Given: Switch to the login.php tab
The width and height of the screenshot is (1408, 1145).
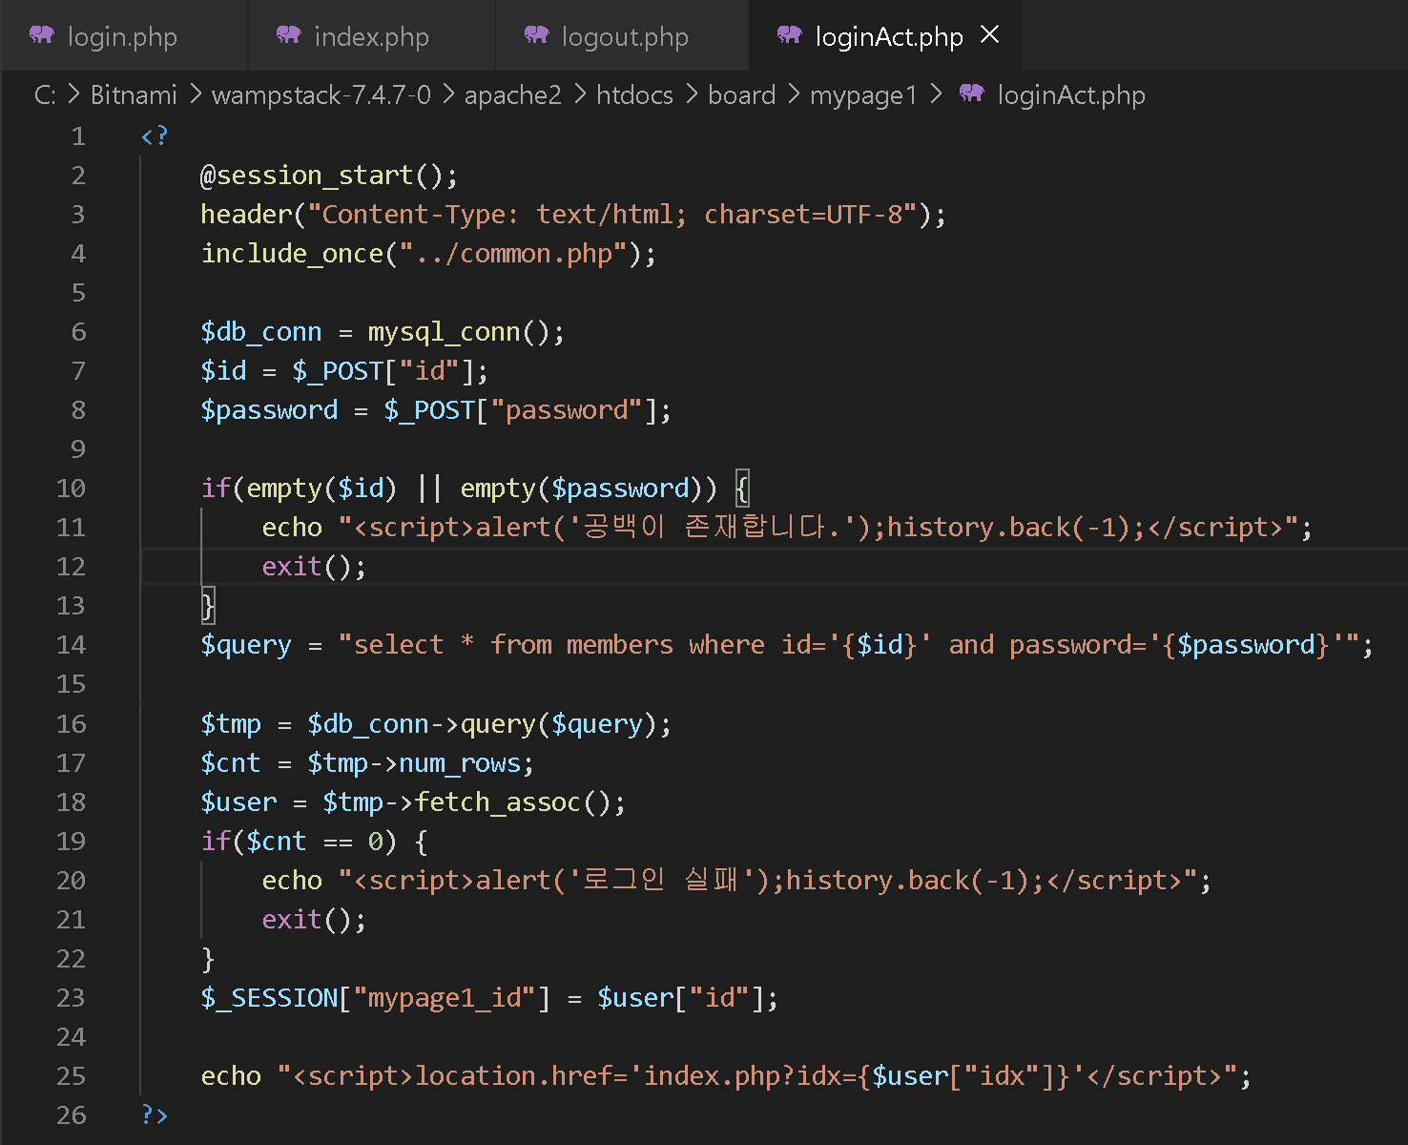Looking at the screenshot, I should (124, 36).
